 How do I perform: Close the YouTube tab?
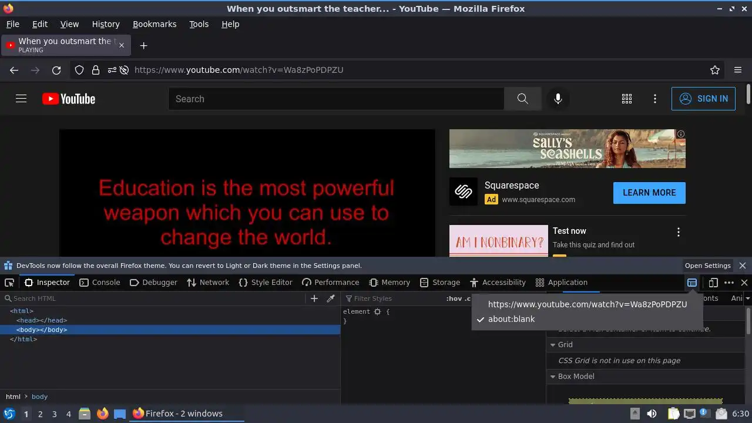tap(122, 45)
